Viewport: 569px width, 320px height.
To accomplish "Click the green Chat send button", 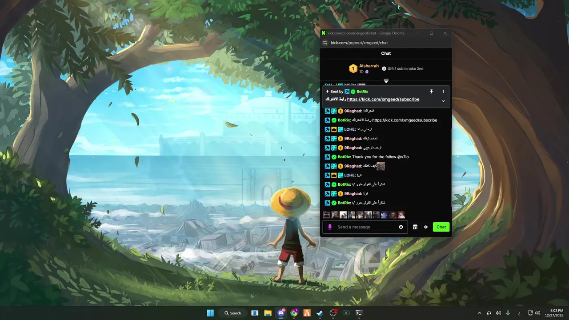I will (441, 227).
